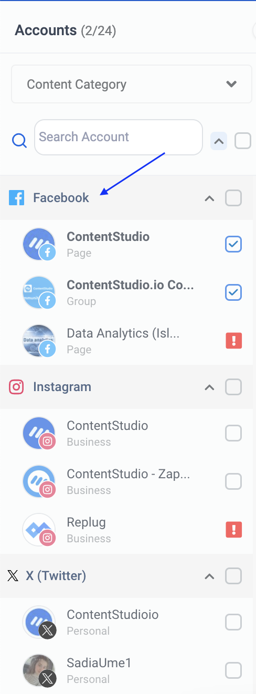Click the search magnifier icon
The height and width of the screenshot is (694, 256).
(19, 141)
